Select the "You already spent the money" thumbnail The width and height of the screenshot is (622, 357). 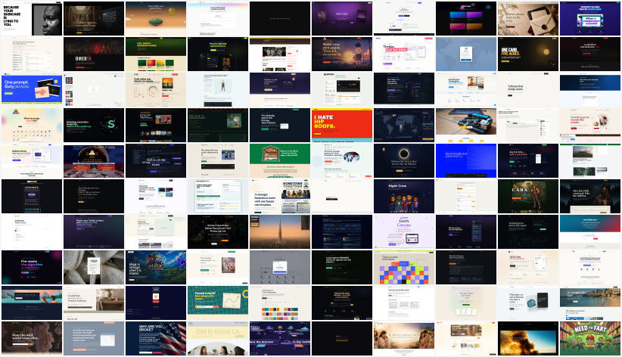pos(280,125)
